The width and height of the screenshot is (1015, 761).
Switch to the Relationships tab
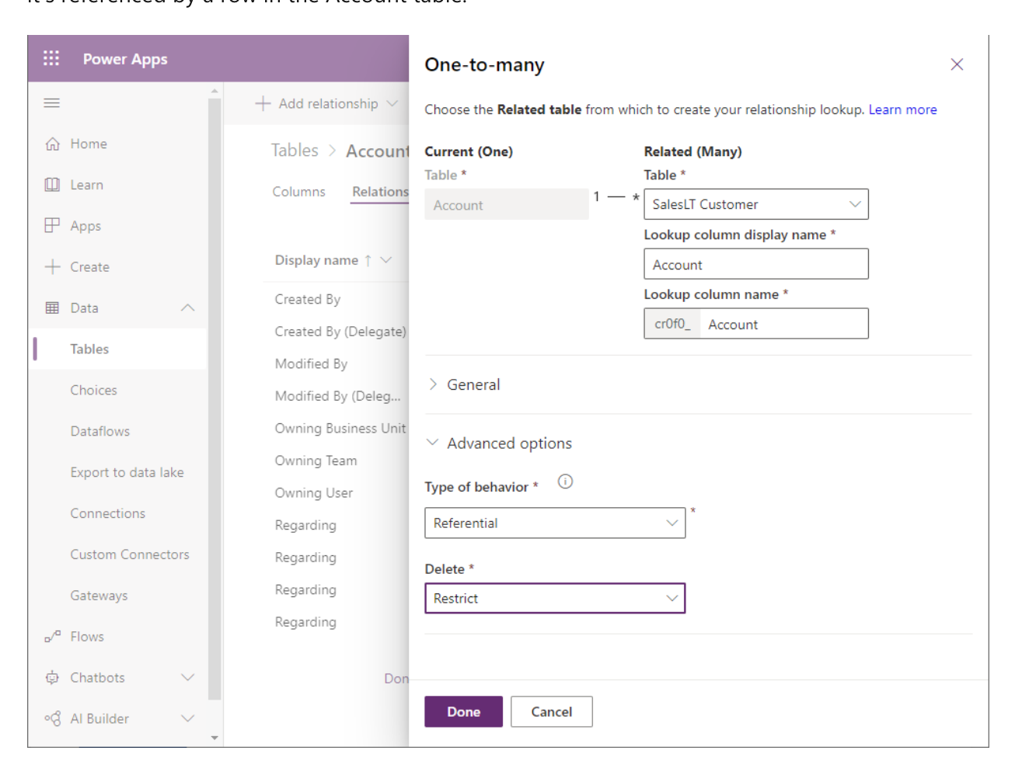tap(380, 192)
